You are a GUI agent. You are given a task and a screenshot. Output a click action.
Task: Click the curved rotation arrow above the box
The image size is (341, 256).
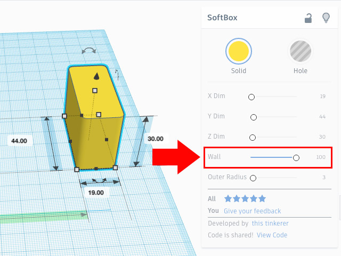click(x=88, y=51)
